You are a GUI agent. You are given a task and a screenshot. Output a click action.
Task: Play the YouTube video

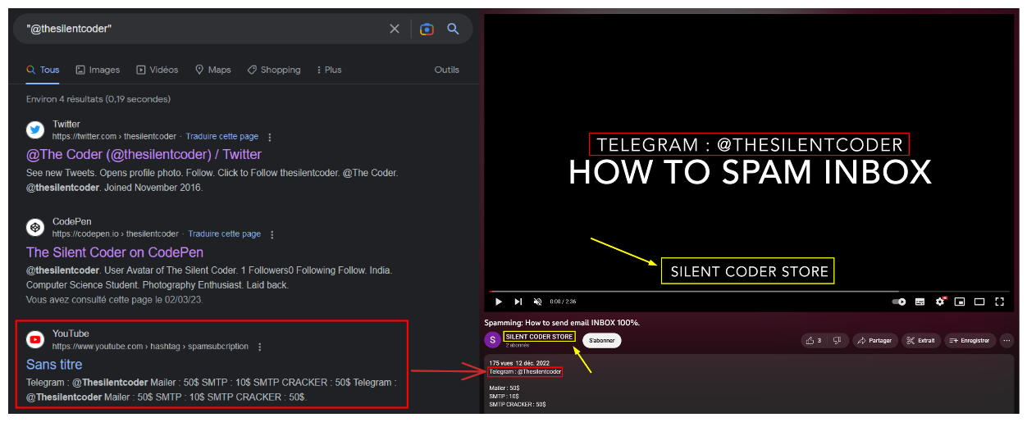click(498, 302)
